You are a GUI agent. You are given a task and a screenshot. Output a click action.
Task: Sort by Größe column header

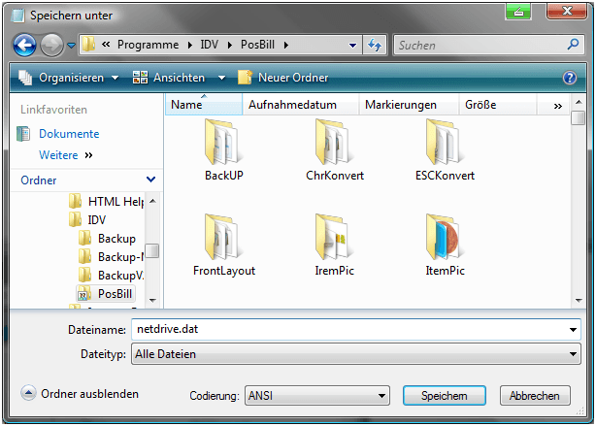coord(498,105)
